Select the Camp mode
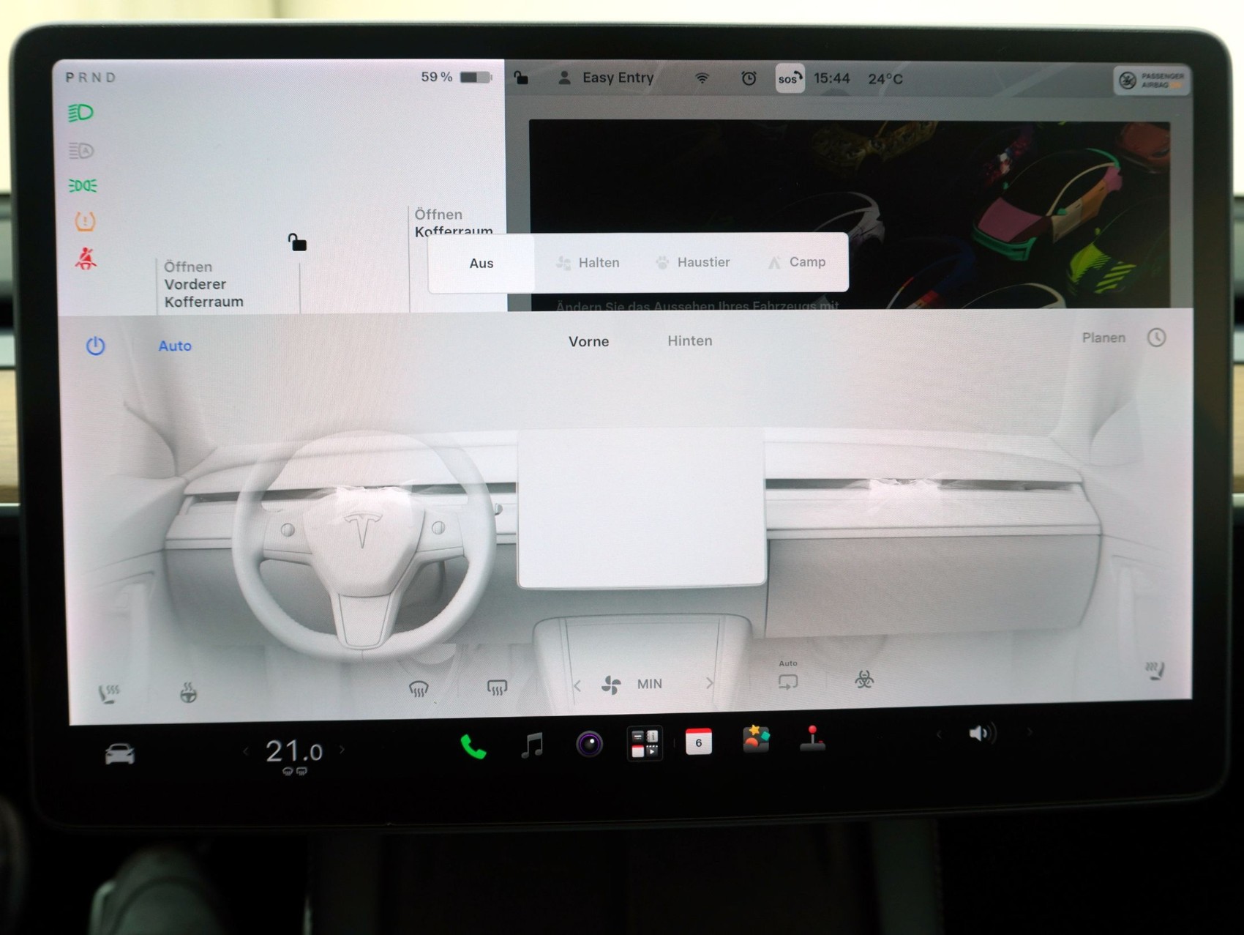This screenshot has width=1244, height=935. pos(797,262)
